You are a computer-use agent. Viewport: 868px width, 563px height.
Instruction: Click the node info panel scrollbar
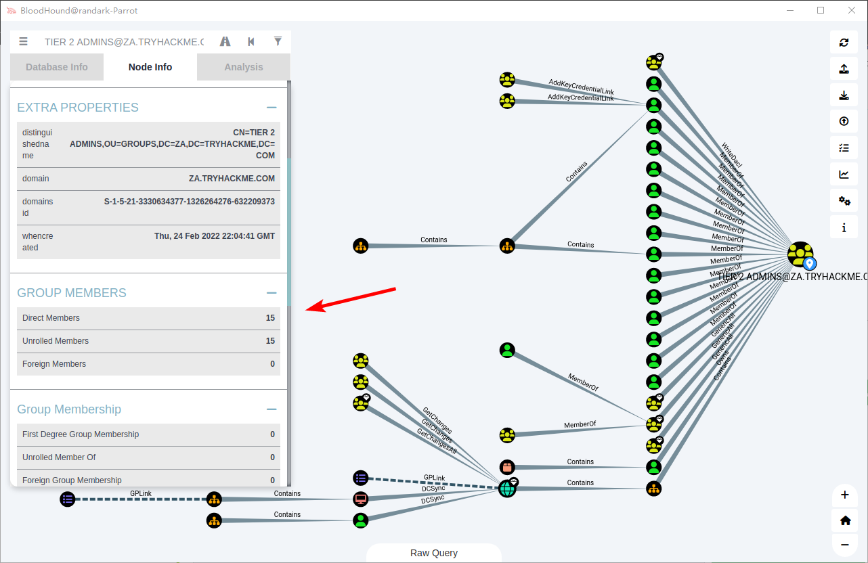tap(289, 232)
